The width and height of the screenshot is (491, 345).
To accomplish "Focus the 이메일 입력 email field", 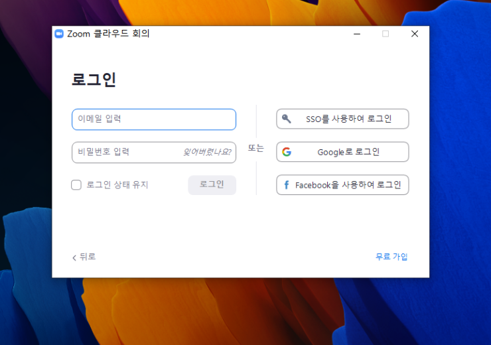I will 154,119.
